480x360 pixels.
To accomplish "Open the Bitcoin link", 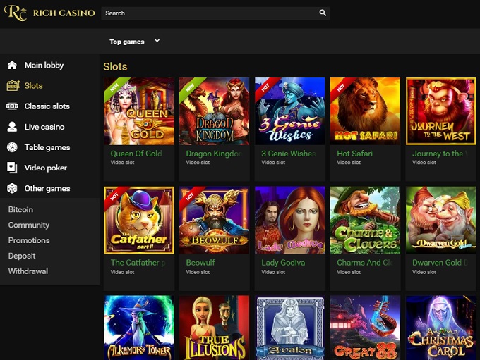I will click(20, 210).
